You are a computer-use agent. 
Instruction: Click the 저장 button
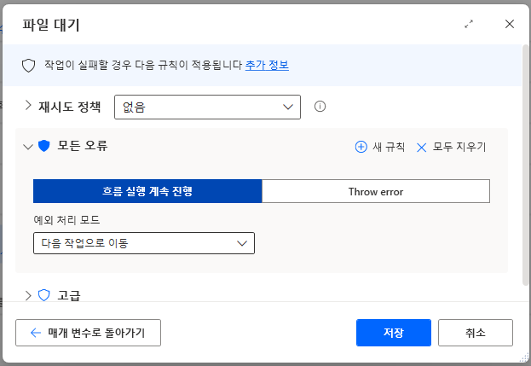click(x=394, y=333)
